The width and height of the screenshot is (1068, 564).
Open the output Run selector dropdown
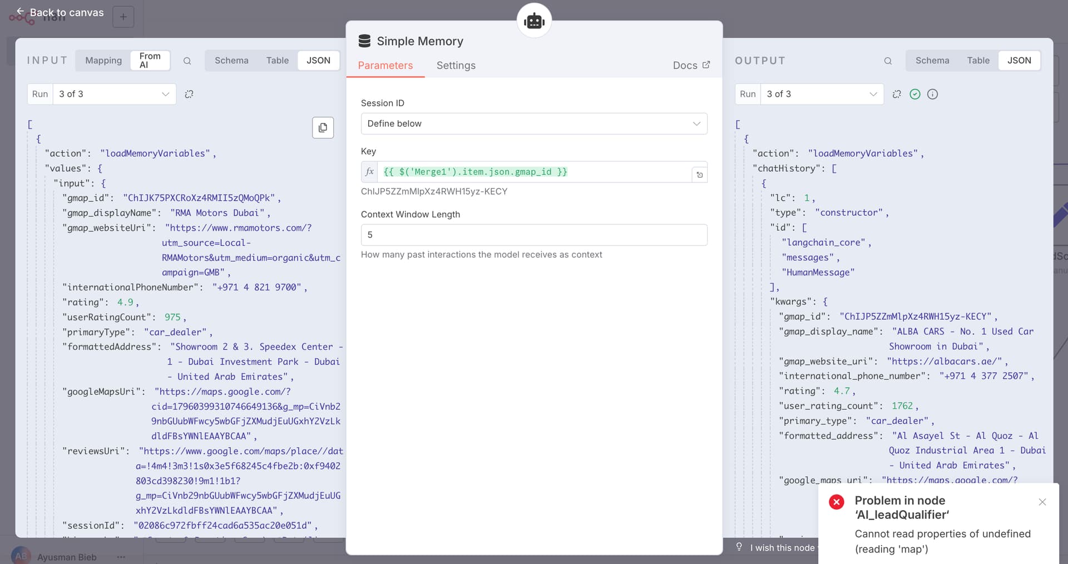822,94
